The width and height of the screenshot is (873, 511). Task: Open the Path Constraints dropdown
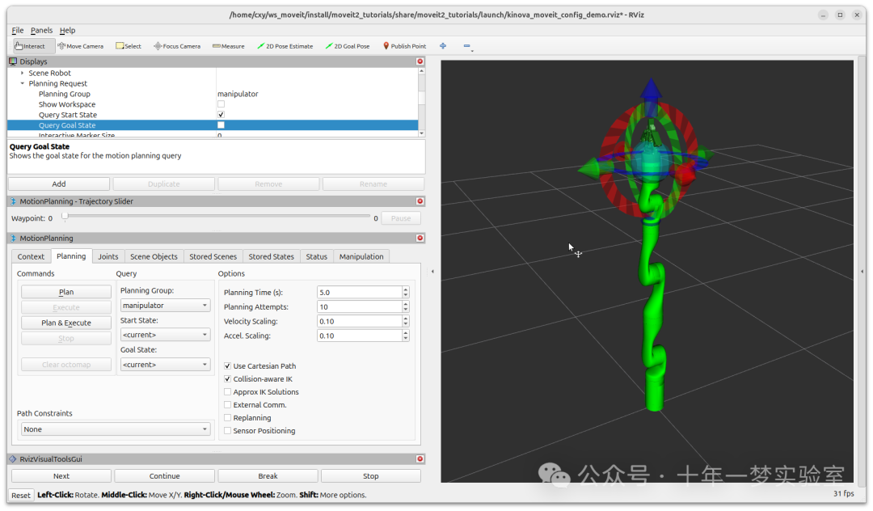[x=116, y=429]
